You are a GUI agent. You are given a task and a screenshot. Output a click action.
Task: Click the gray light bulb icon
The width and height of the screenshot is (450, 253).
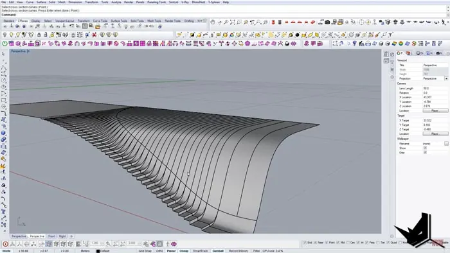tap(4, 35)
